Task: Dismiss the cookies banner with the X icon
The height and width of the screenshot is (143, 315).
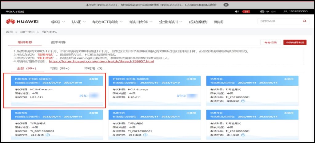Action: point(226,5)
